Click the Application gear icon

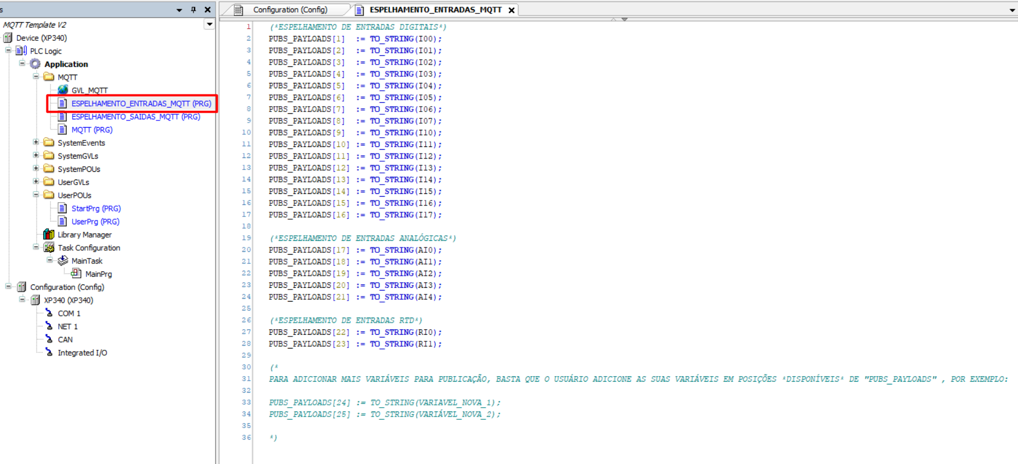tap(35, 64)
